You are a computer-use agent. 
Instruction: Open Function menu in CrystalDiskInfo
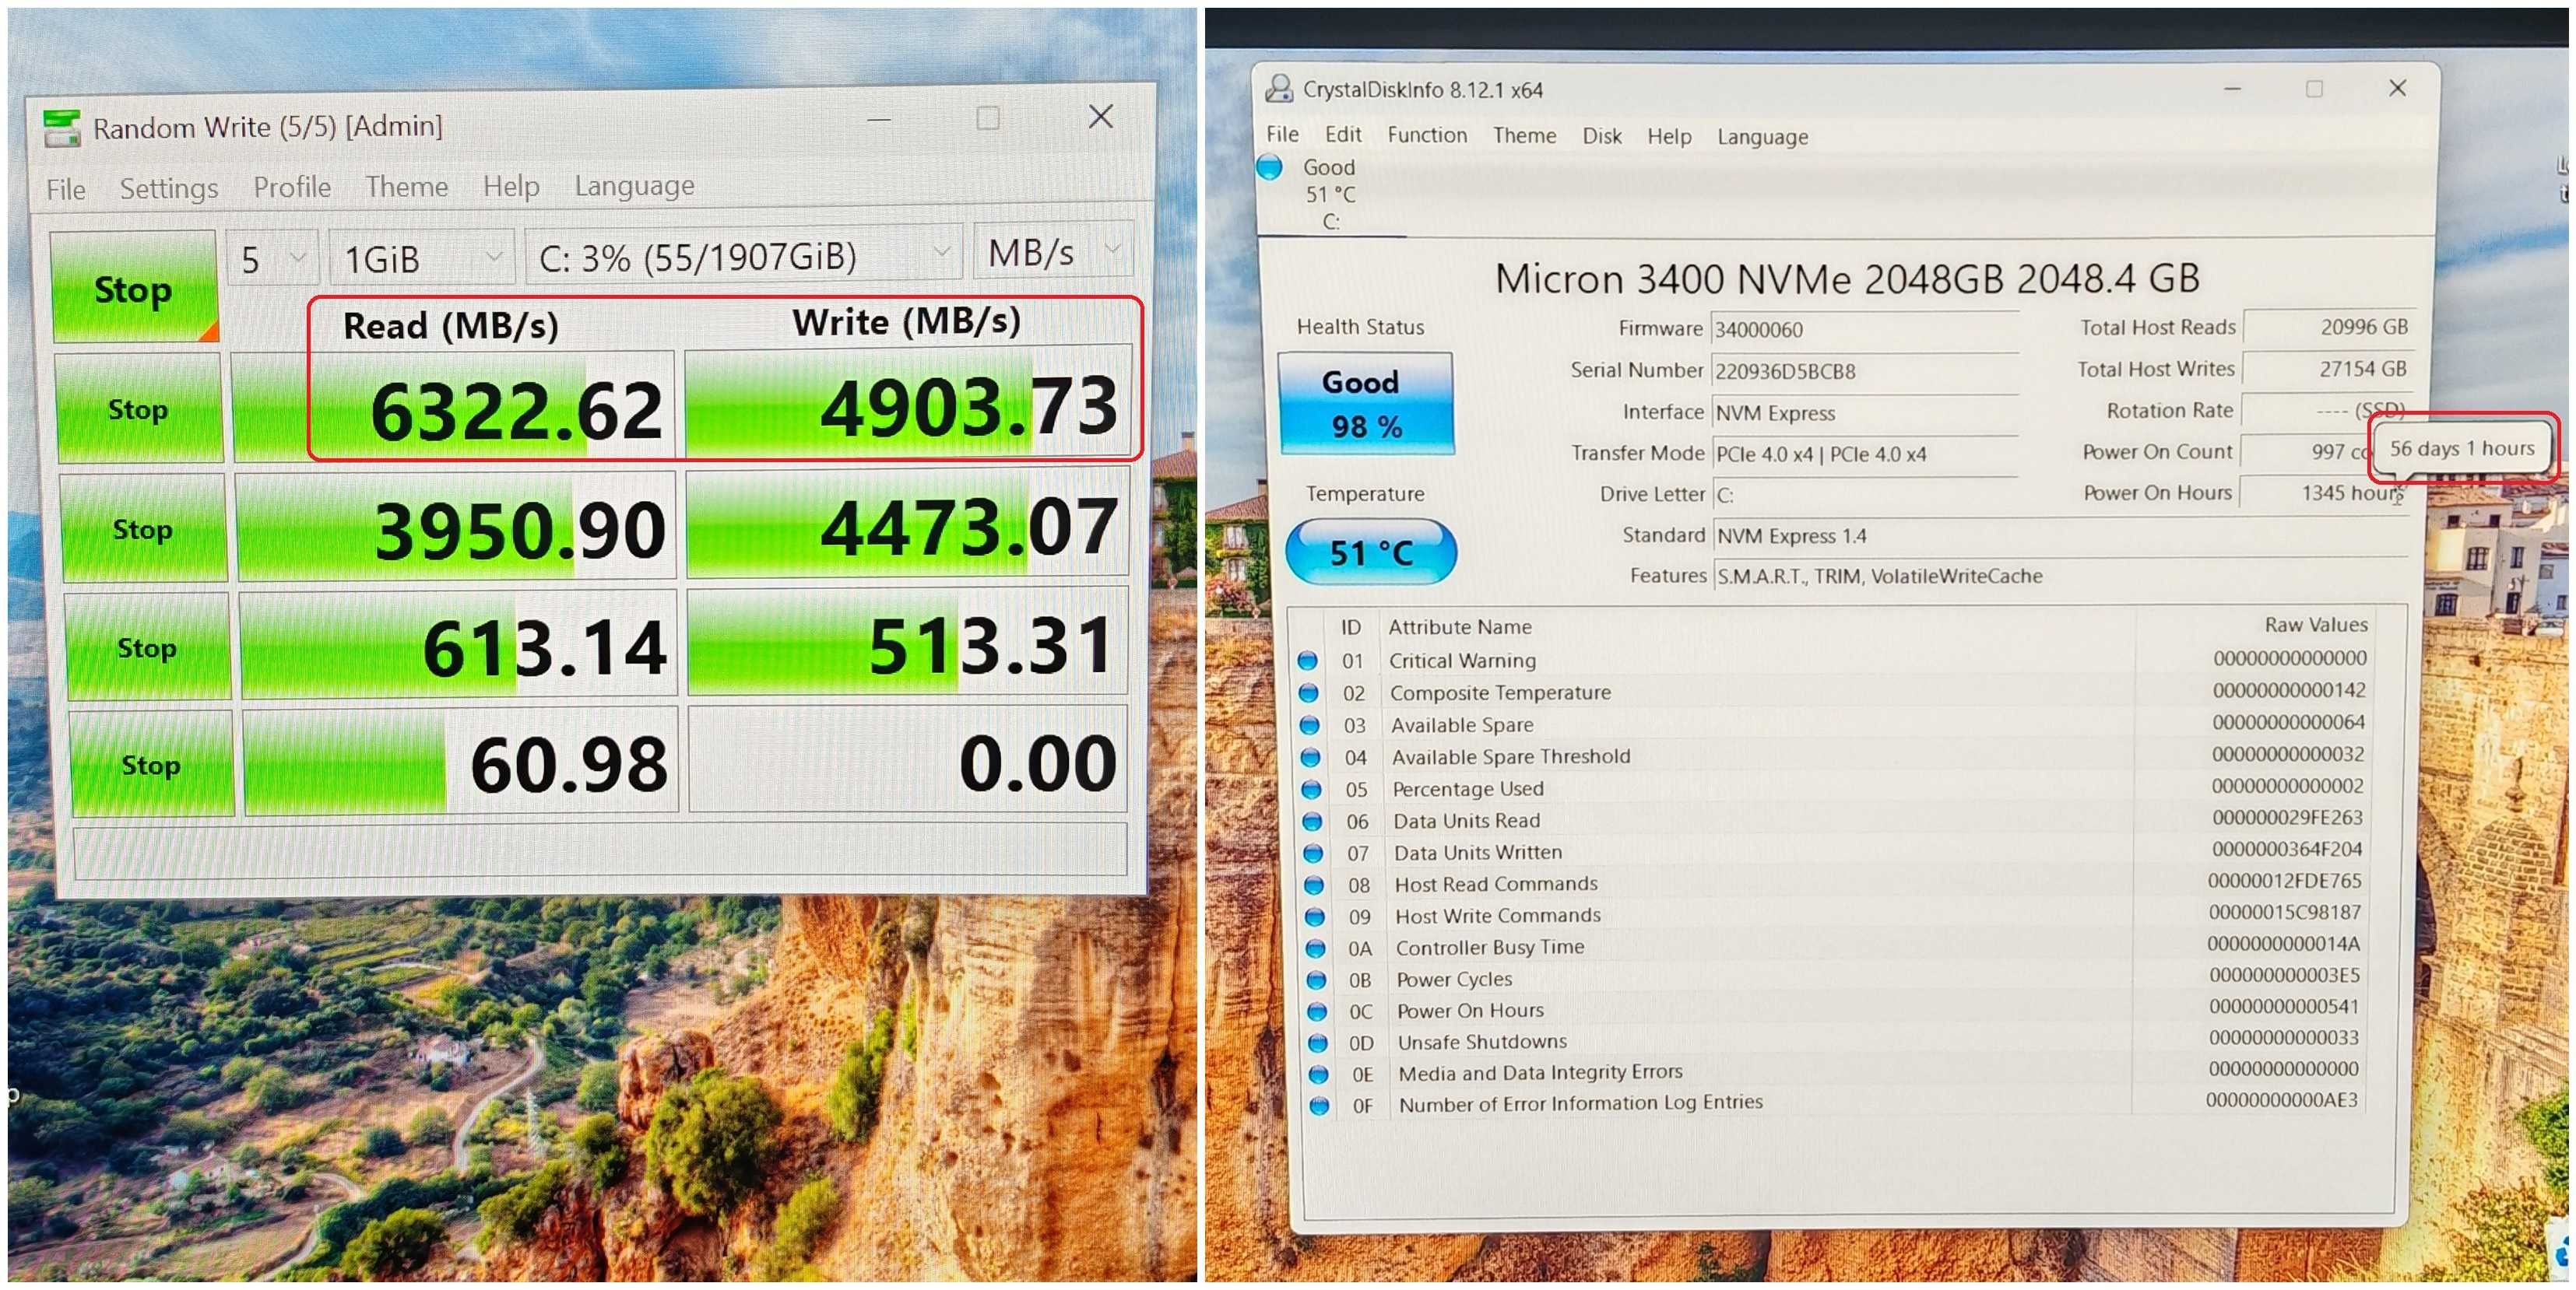pyautogui.click(x=1427, y=135)
